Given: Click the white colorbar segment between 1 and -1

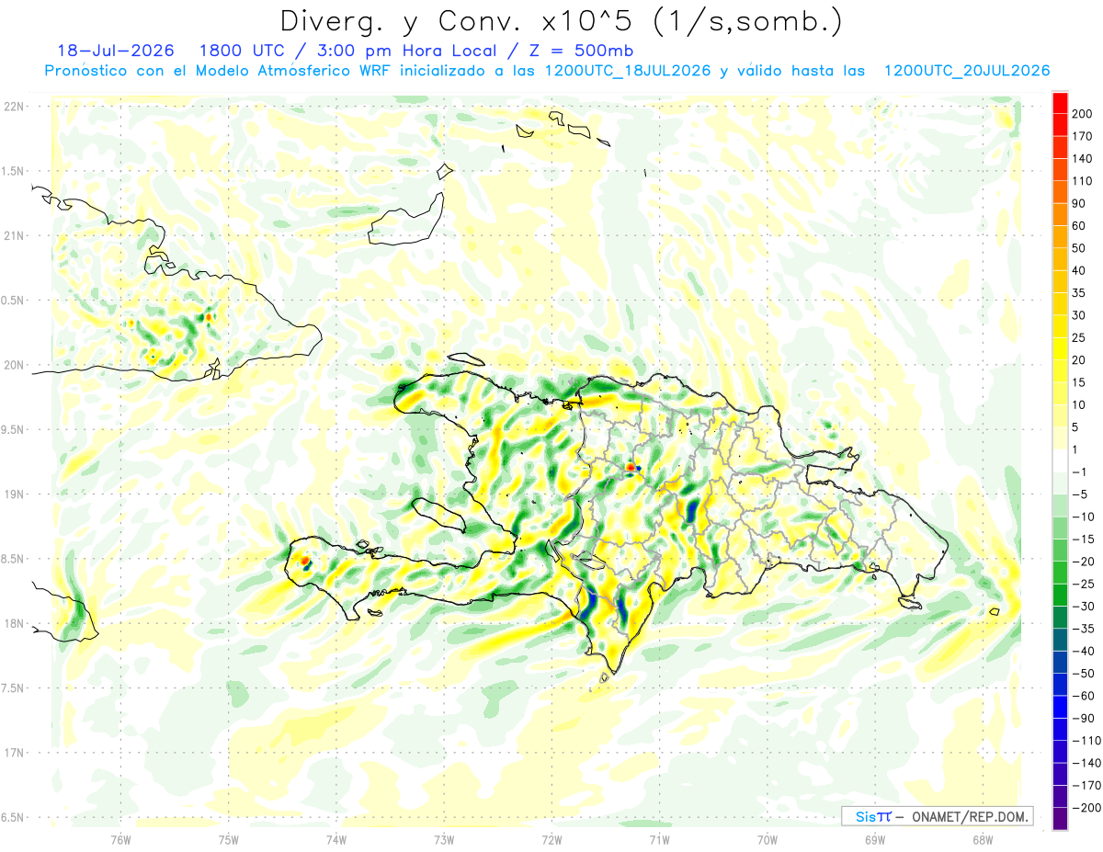Looking at the screenshot, I should tap(1061, 461).
